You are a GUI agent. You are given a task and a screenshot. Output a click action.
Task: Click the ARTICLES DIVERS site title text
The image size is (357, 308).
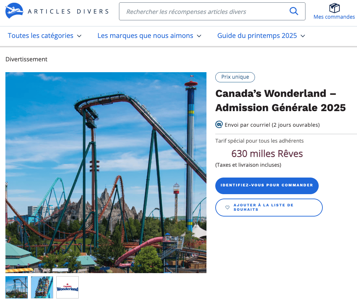coord(68,12)
